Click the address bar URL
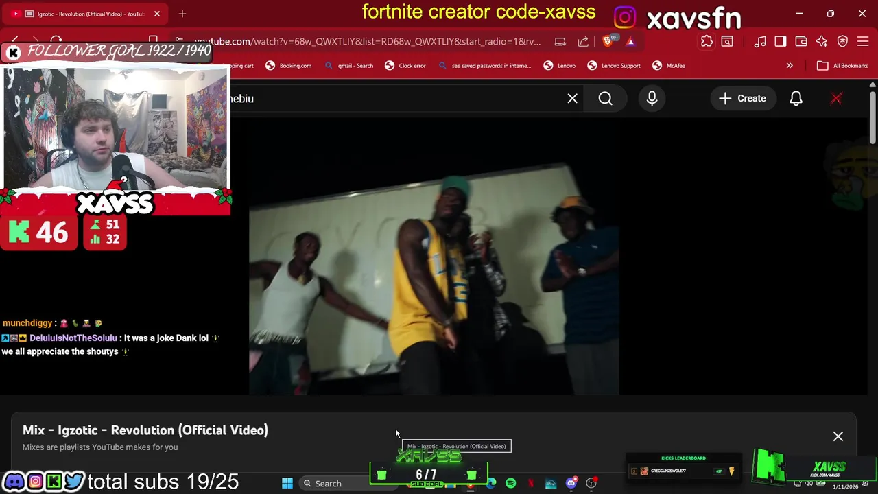 point(367,42)
